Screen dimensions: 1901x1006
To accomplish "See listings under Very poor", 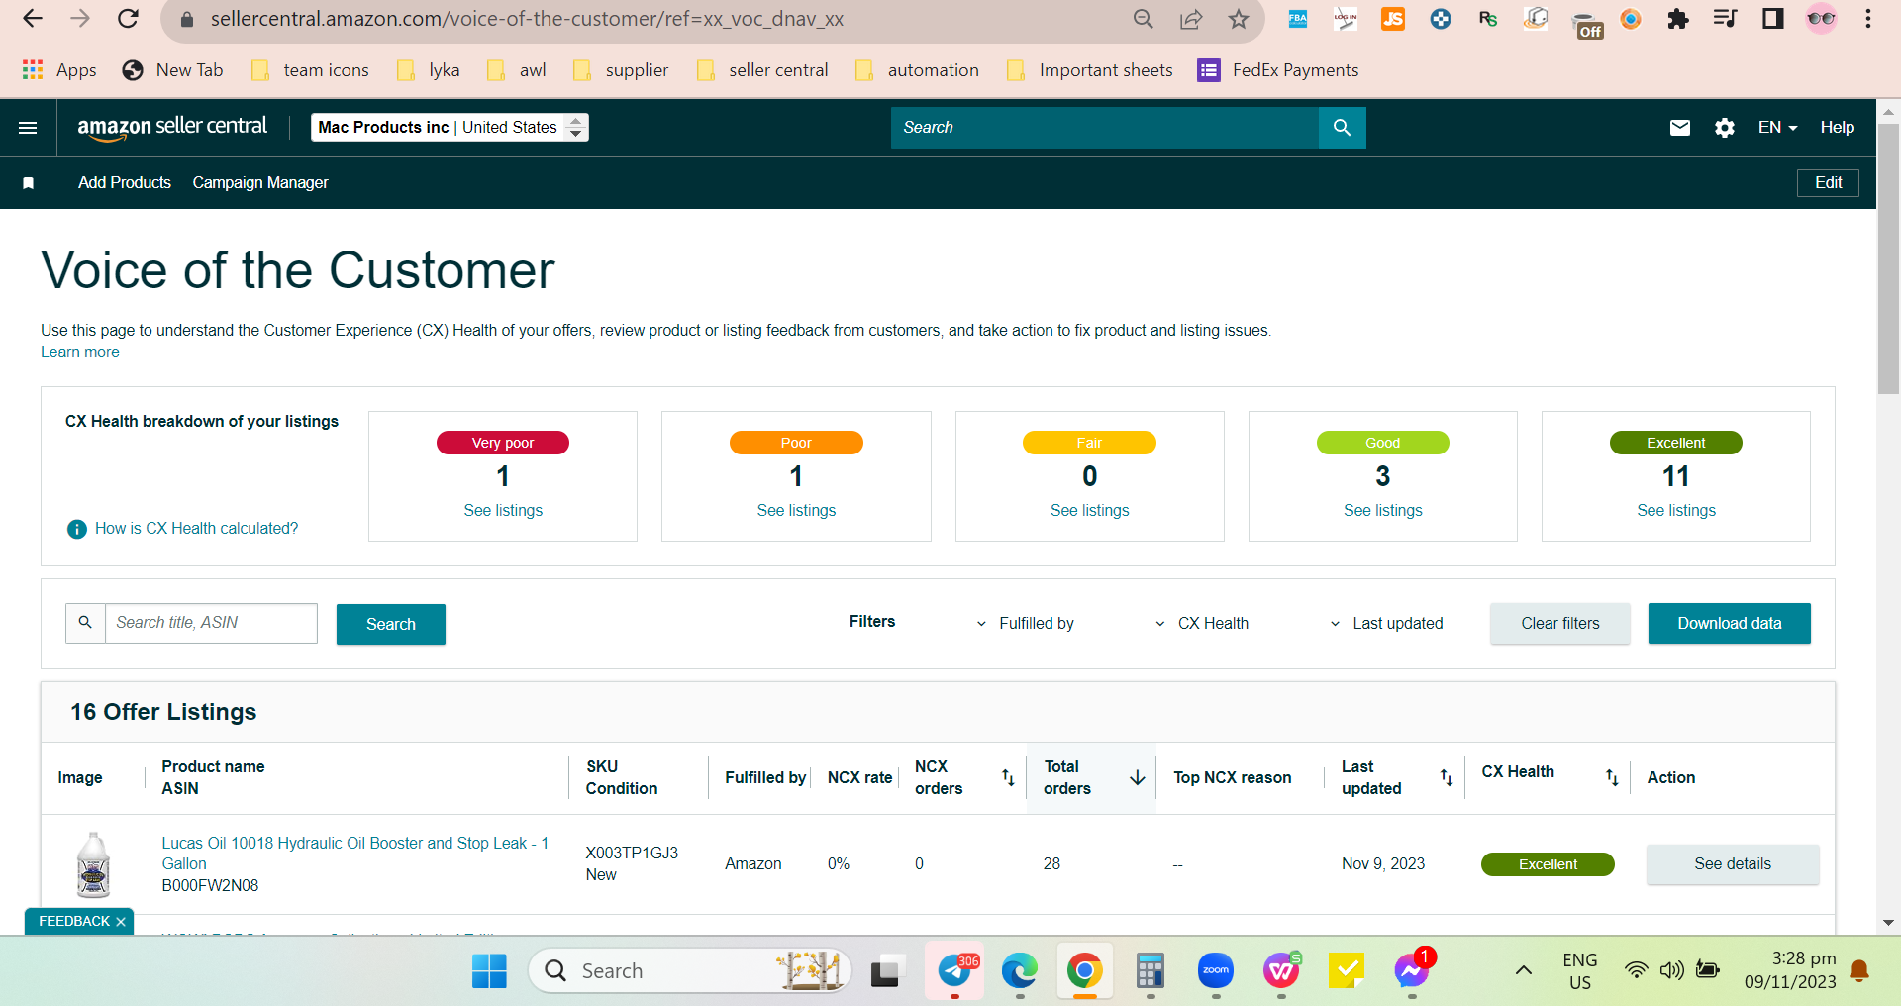I will (x=503, y=511).
